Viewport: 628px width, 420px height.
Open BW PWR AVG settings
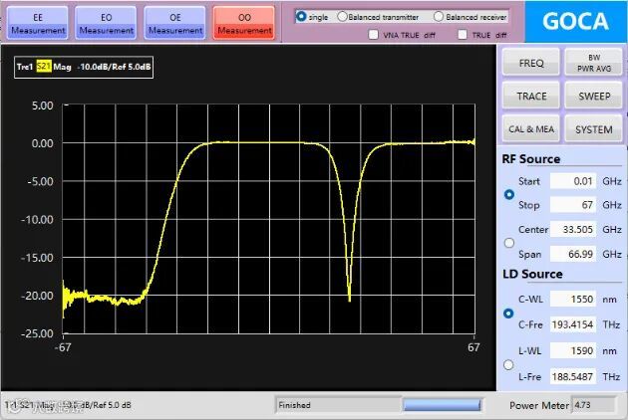(593, 63)
